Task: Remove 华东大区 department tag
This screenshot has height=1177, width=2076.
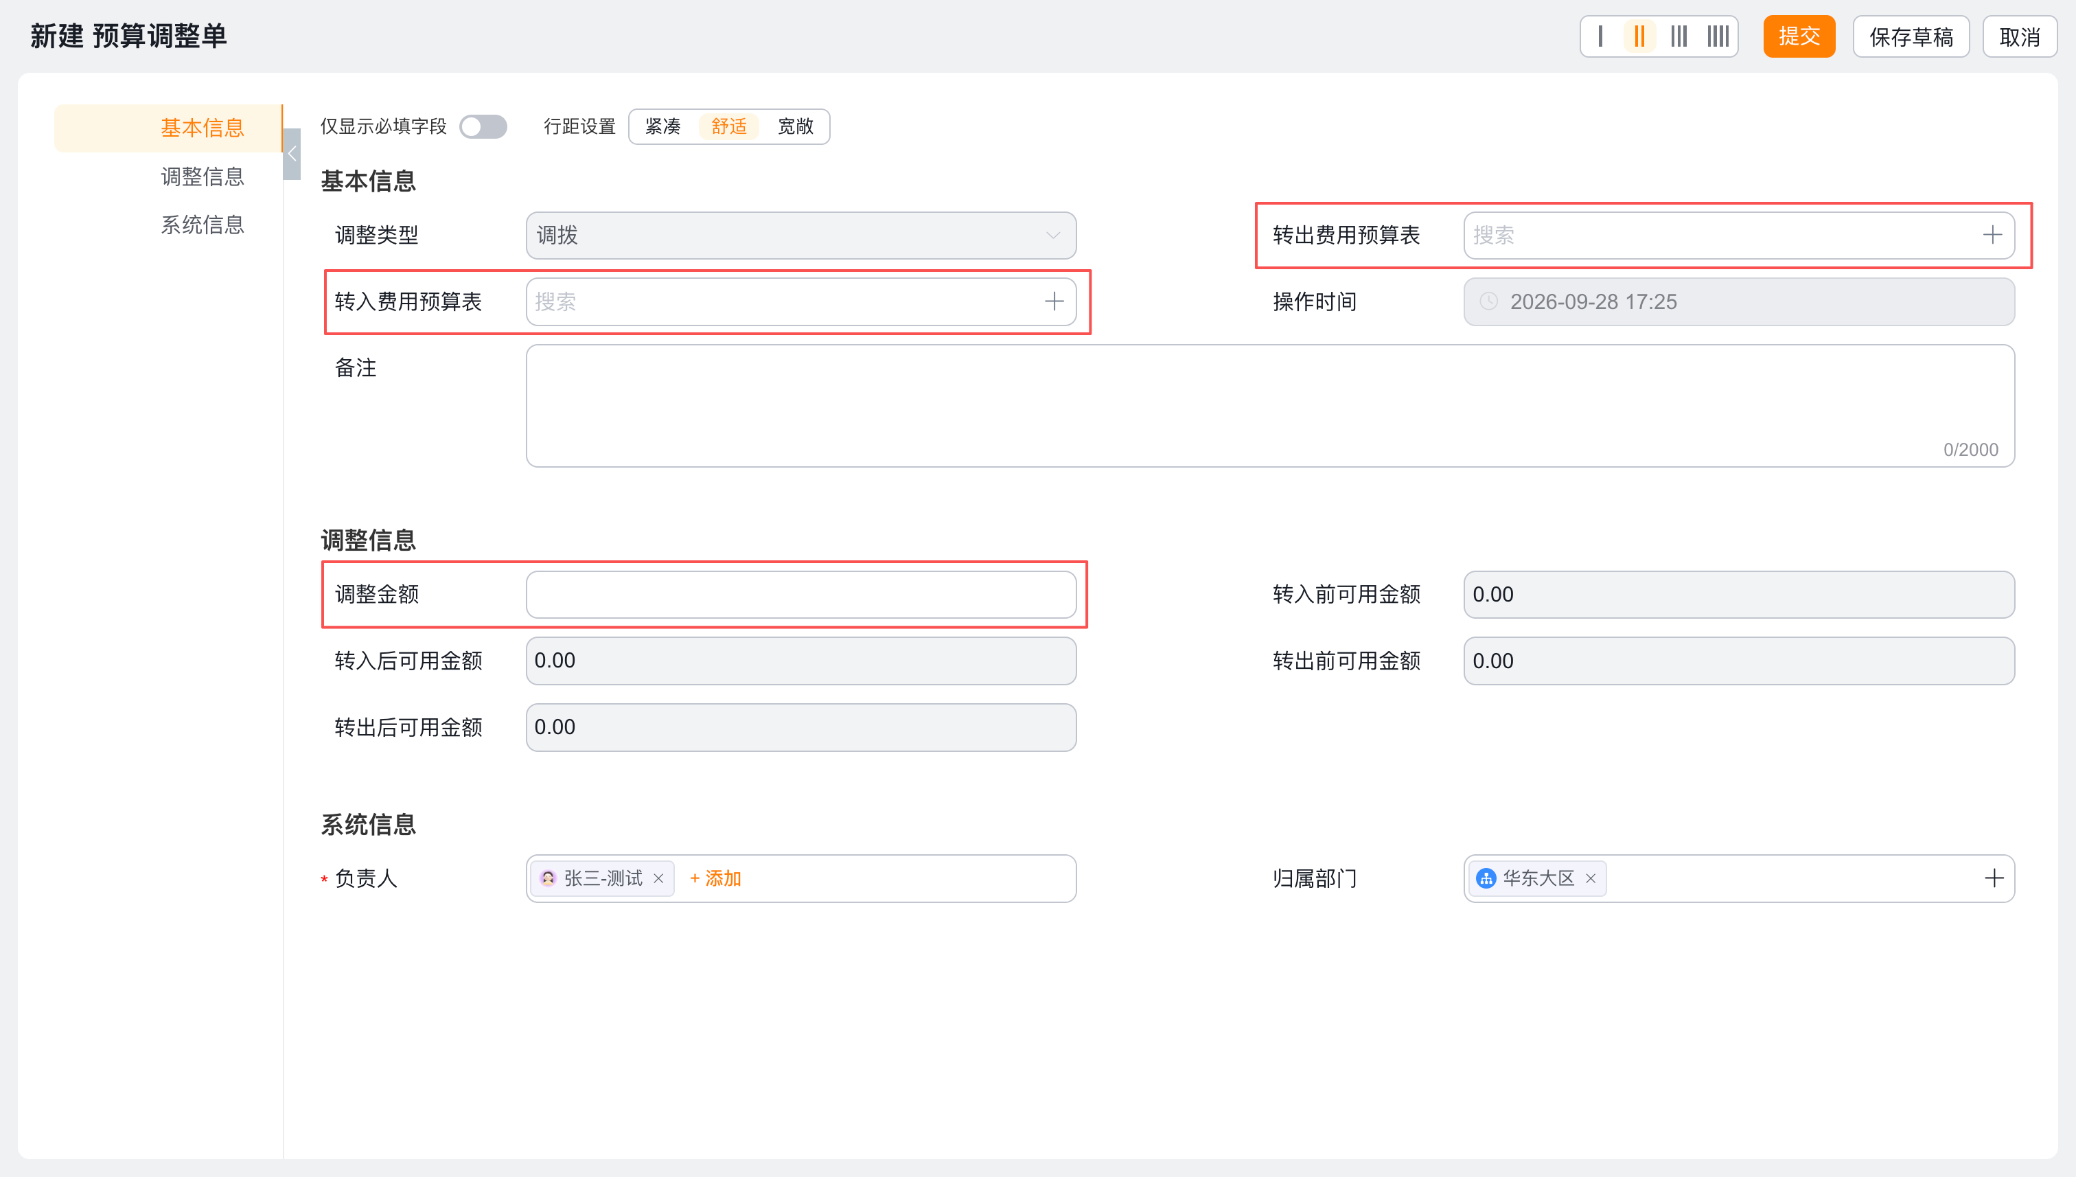Action: tap(1591, 879)
